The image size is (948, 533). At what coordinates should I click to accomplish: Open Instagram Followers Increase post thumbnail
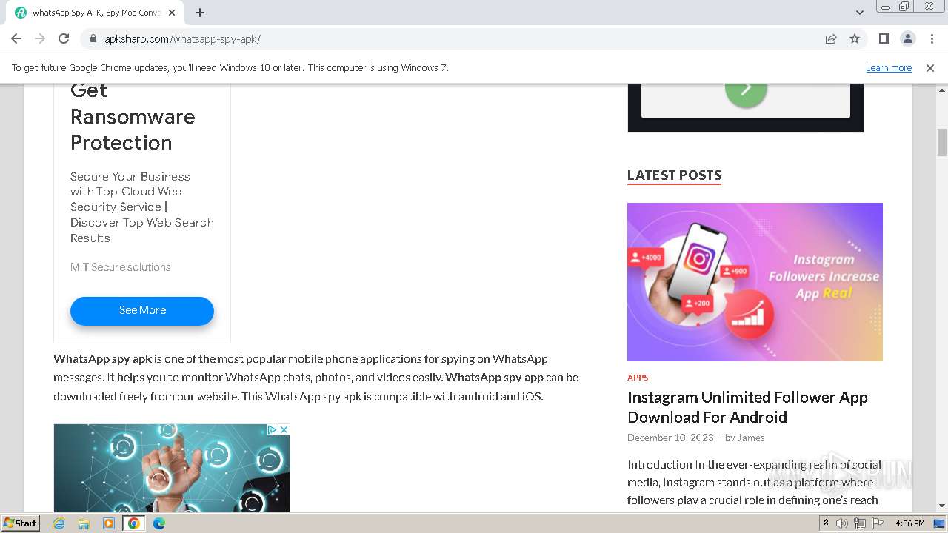tap(755, 282)
